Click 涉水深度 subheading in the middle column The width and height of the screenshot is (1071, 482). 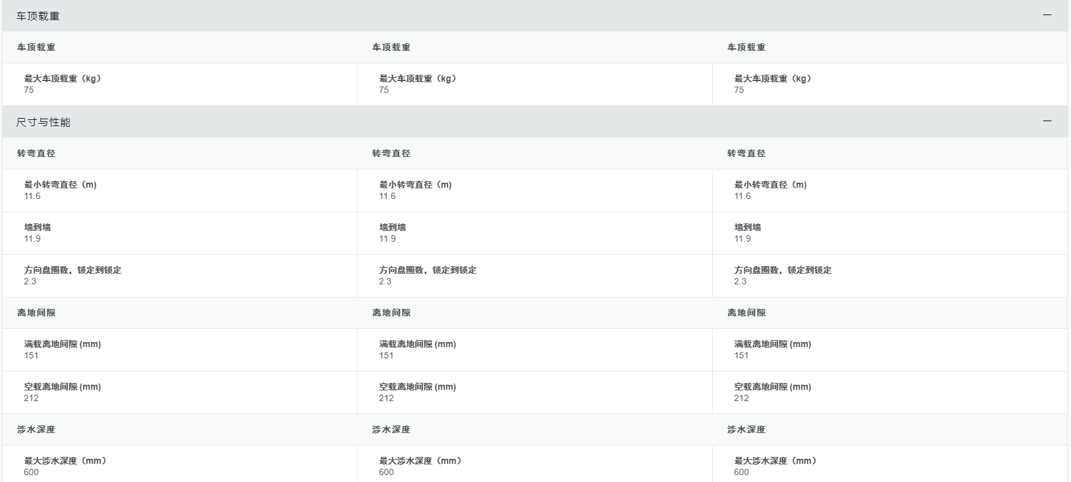point(391,429)
